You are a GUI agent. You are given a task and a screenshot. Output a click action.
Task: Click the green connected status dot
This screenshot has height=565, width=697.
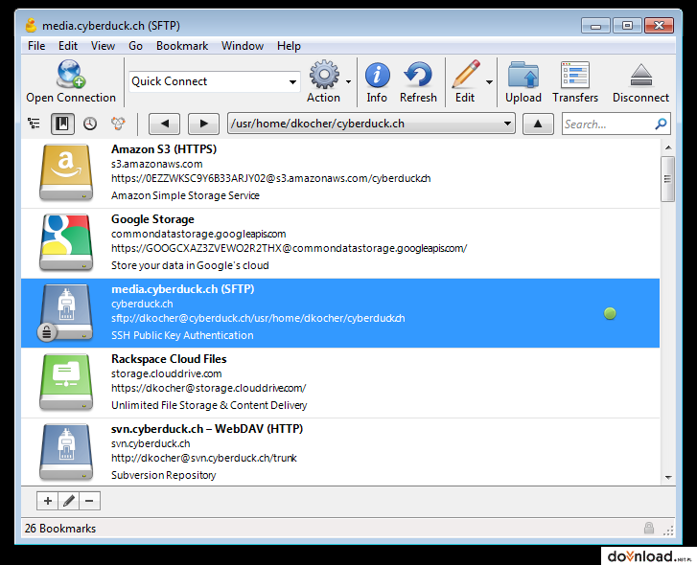point(610,313)
